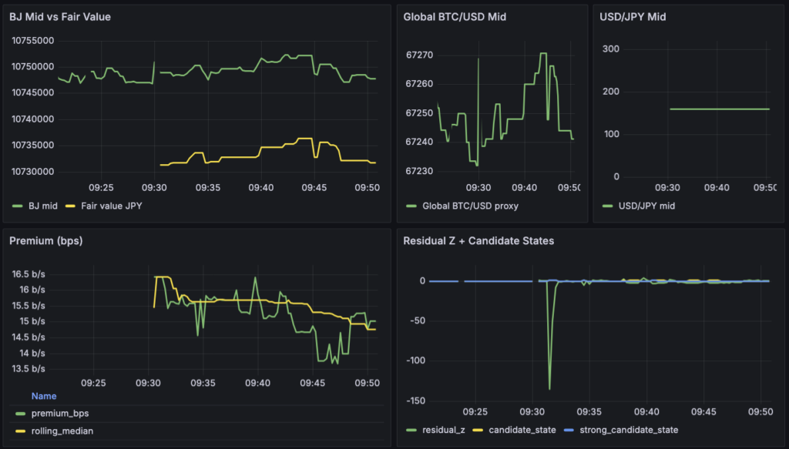The width and height of the screenshot is (789, 449).
Task: Select the rolling_median legend label
Action: coord(62,431)
